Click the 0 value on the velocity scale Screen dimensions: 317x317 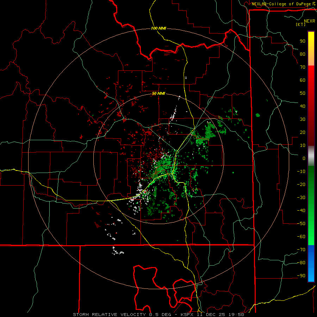pyautogui.click(x=304, y=158)
